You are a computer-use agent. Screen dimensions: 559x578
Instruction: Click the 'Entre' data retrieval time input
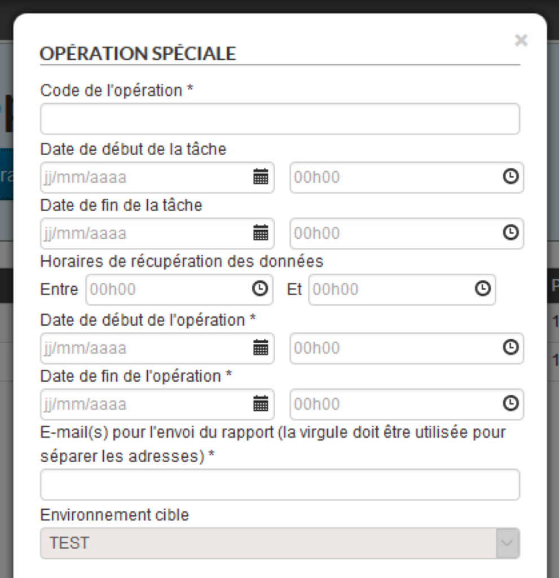pos(168,289)
